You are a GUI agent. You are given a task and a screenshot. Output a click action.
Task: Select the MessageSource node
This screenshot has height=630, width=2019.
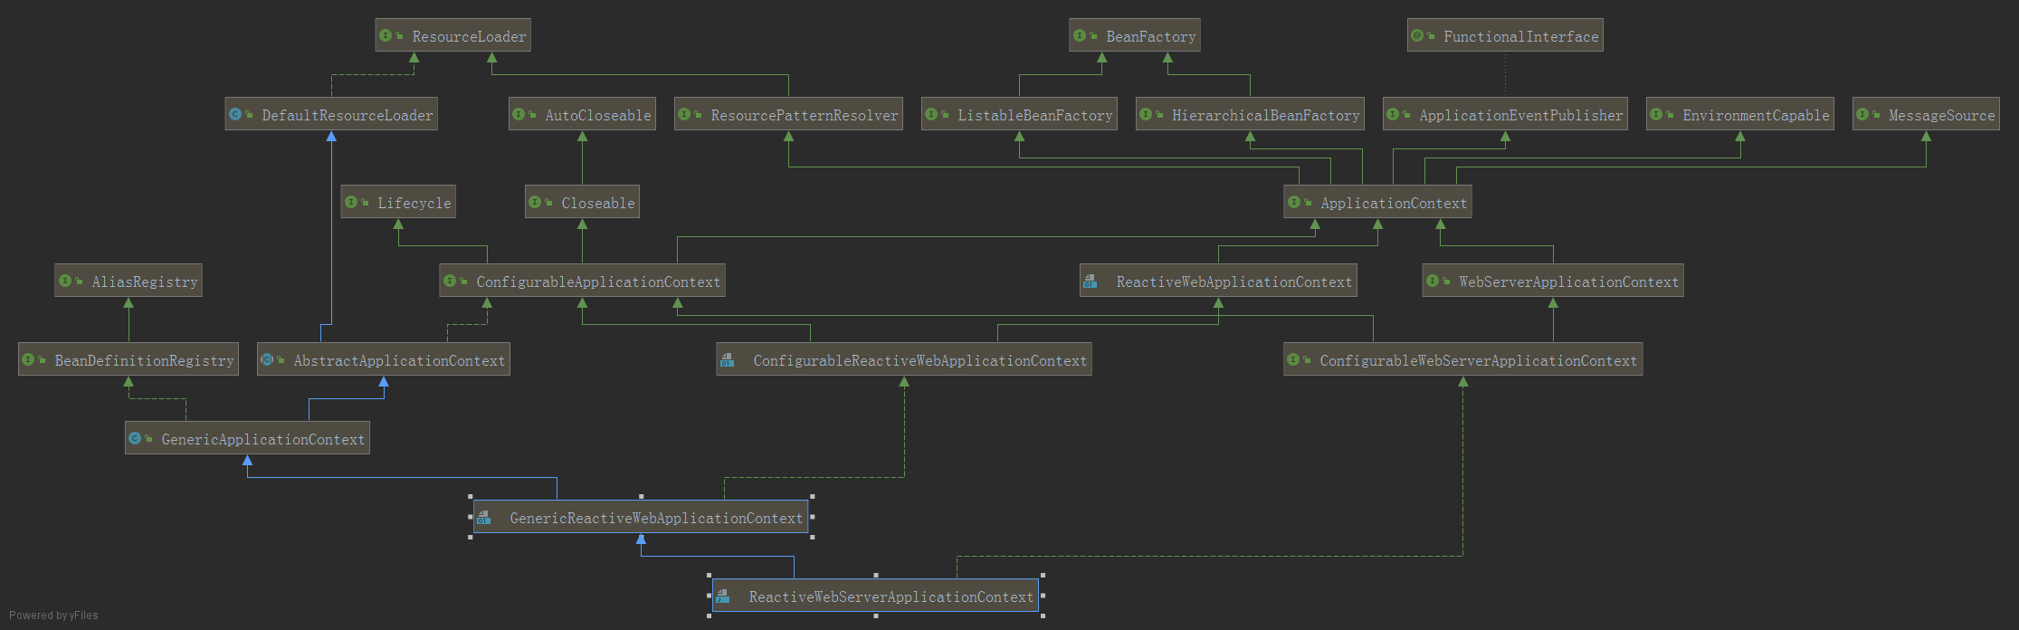[x=1926, y=114]
